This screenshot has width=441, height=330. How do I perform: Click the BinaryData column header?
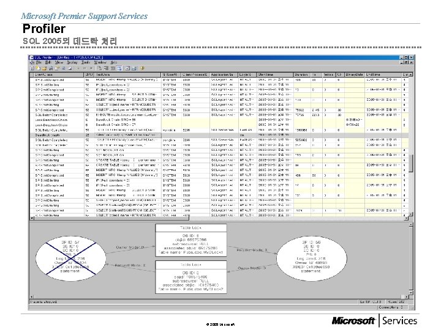(355, 75)
